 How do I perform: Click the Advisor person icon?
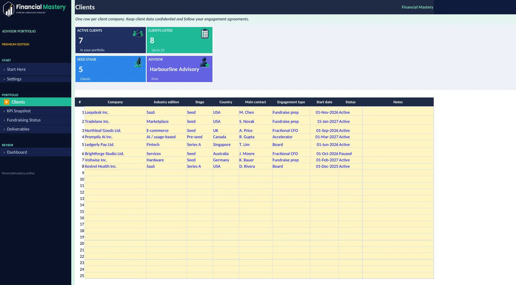[x=205, y=62]
